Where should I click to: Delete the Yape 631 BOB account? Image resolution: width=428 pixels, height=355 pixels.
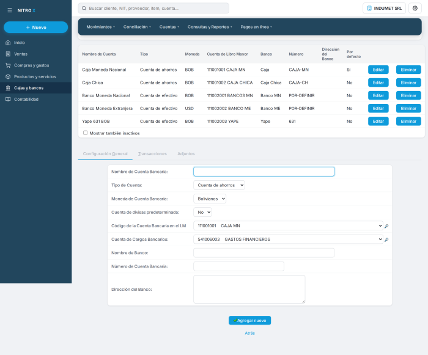[408, 121]
